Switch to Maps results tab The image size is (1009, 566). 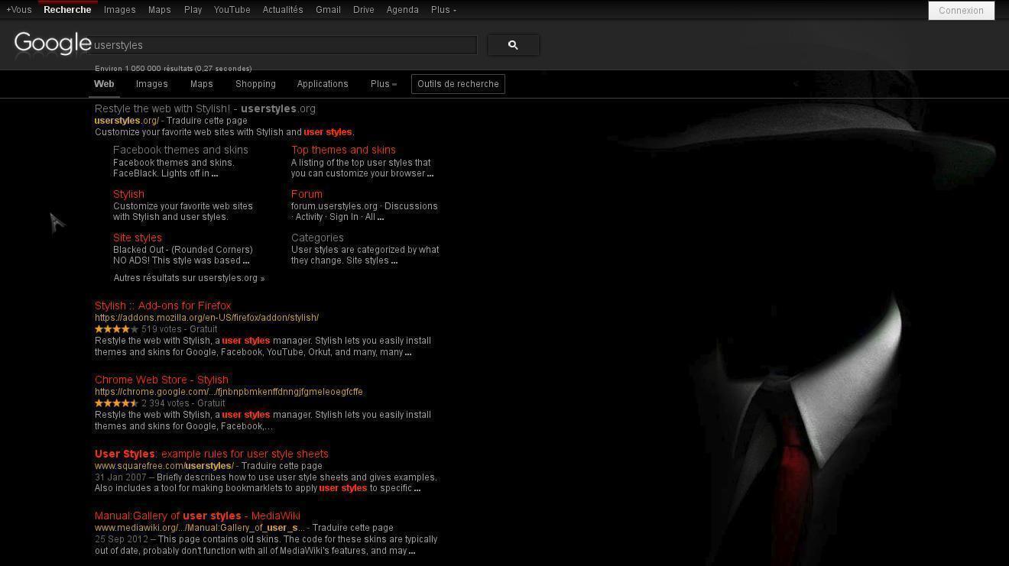tap(202, 84)
